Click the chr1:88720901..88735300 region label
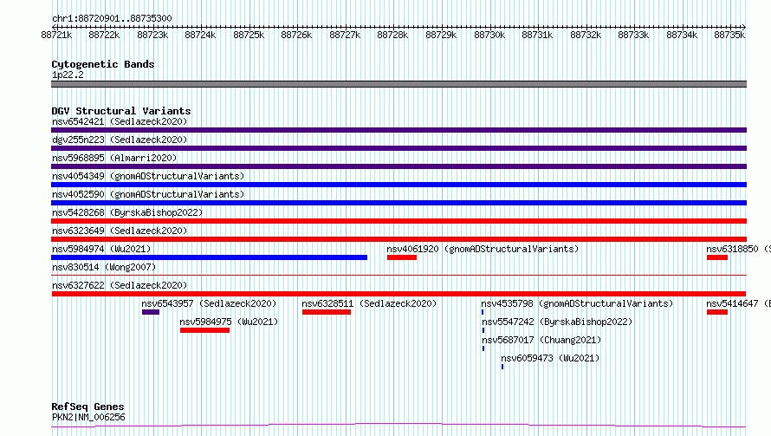This screenshot has width=771, height=436. (112, 18)
